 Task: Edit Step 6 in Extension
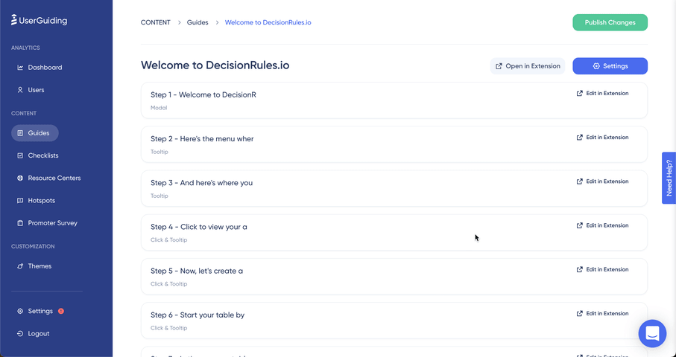[x=603, y=314]
